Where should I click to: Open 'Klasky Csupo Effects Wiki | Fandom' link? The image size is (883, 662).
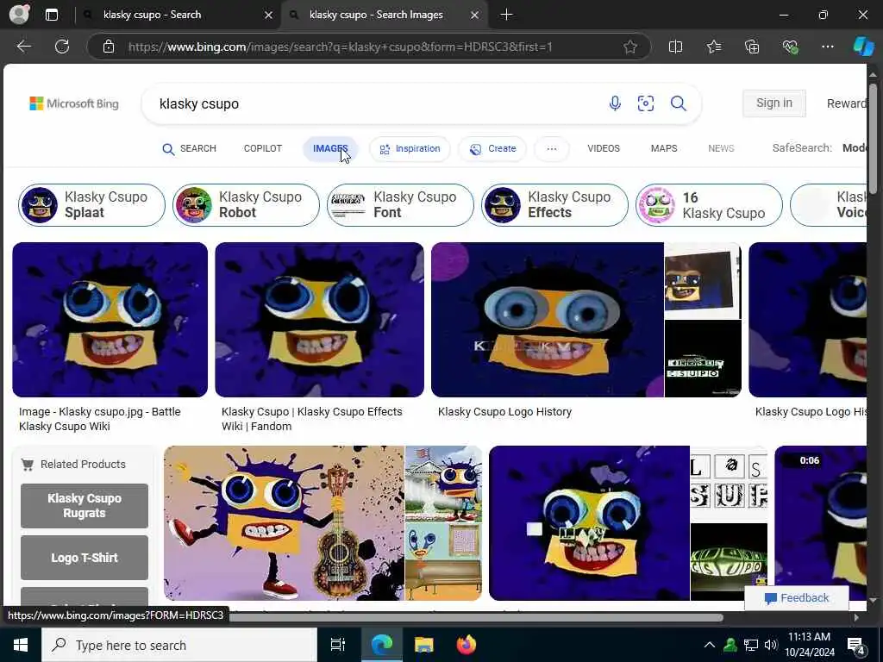click(x=312, y=419)
